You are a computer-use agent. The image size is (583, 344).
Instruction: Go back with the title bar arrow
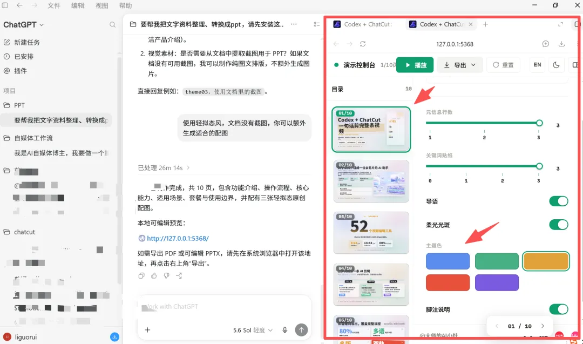coord(20,5)
